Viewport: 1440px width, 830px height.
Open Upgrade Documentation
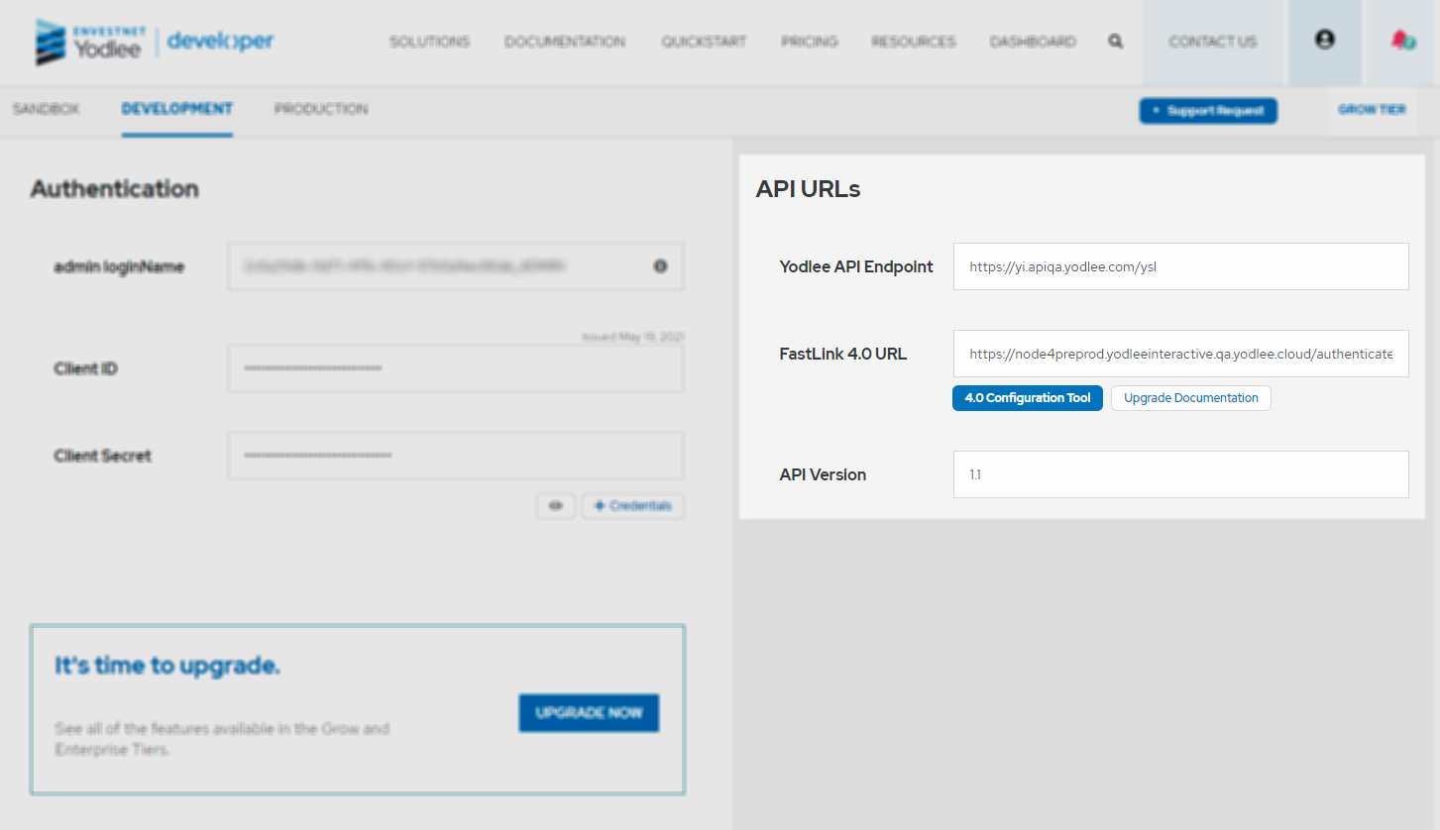click(1191, 398)
